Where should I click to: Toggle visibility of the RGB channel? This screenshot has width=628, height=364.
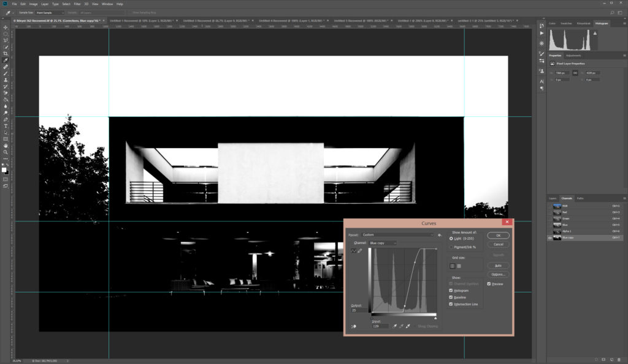click(x=550, y=206)
